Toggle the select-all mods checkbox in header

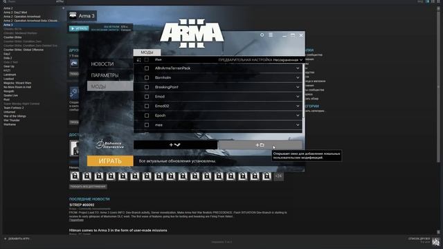(146, 60)
